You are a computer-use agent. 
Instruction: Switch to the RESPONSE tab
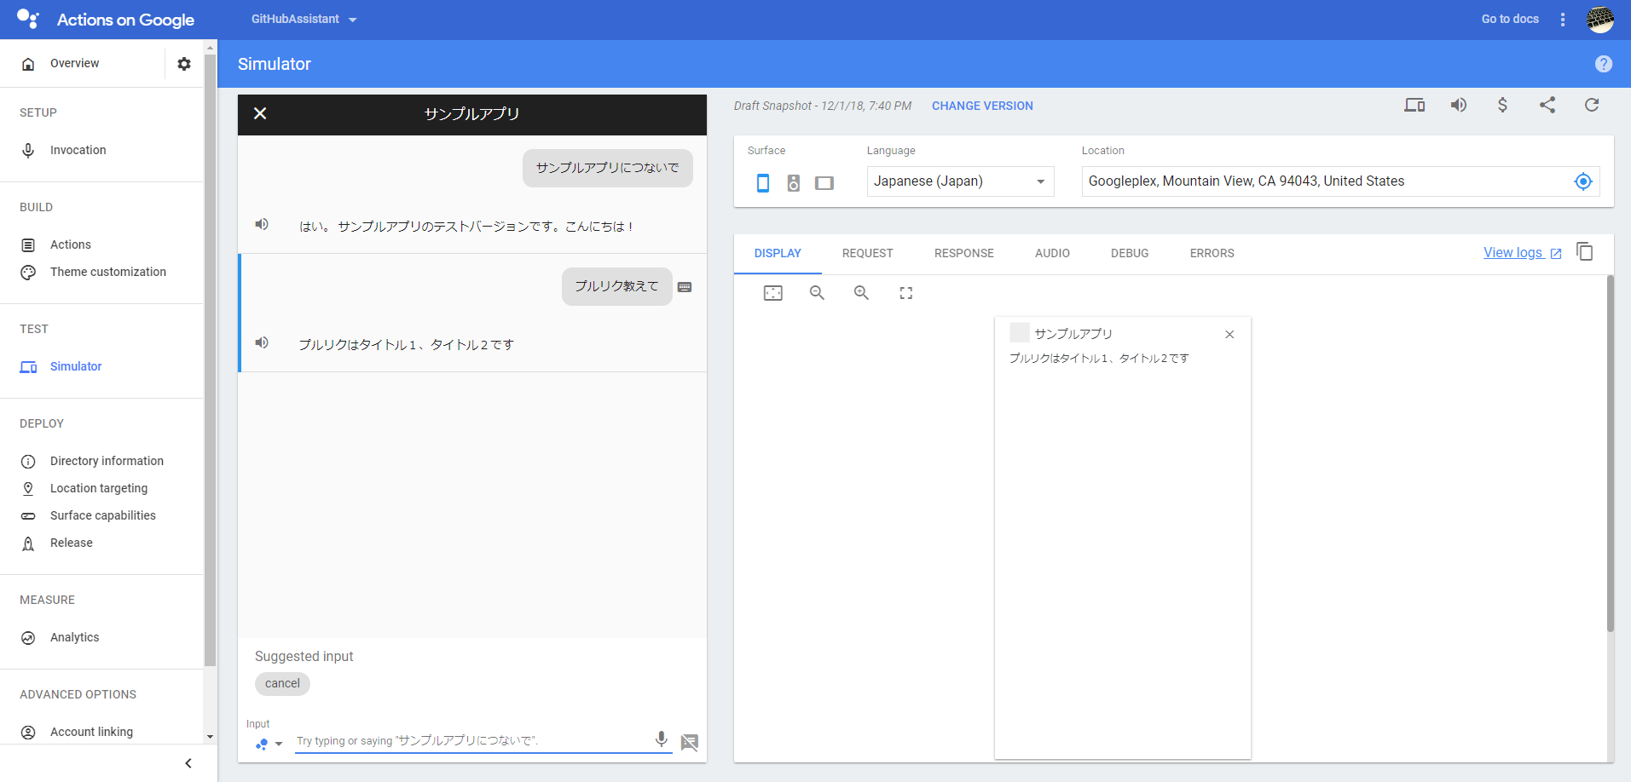click(x=964, y=253)
